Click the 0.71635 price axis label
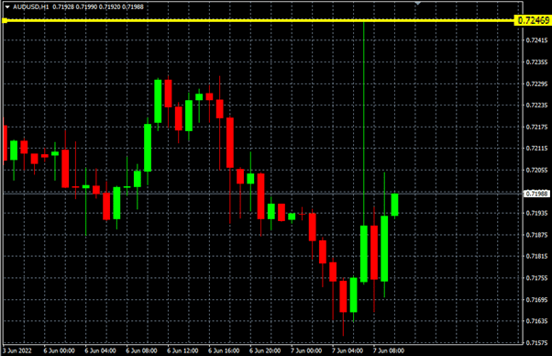 [536, 321]
